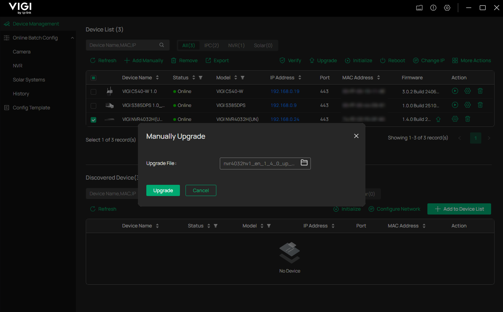
Task: Click the green Upgrade button in dialog
Action: tap(163, 190)
